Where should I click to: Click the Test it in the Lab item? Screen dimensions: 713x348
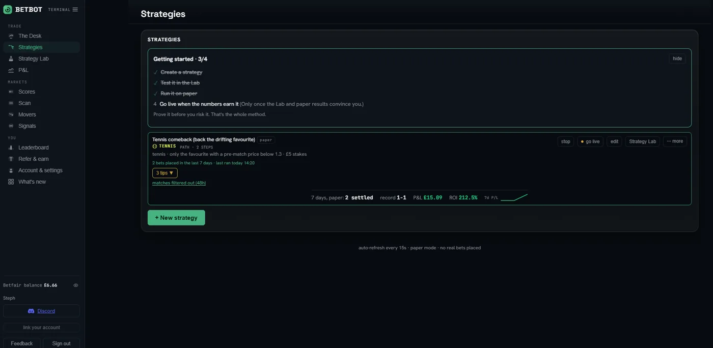pos(180,83)
